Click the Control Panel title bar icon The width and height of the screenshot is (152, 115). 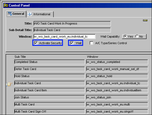[x=6, y=5]
